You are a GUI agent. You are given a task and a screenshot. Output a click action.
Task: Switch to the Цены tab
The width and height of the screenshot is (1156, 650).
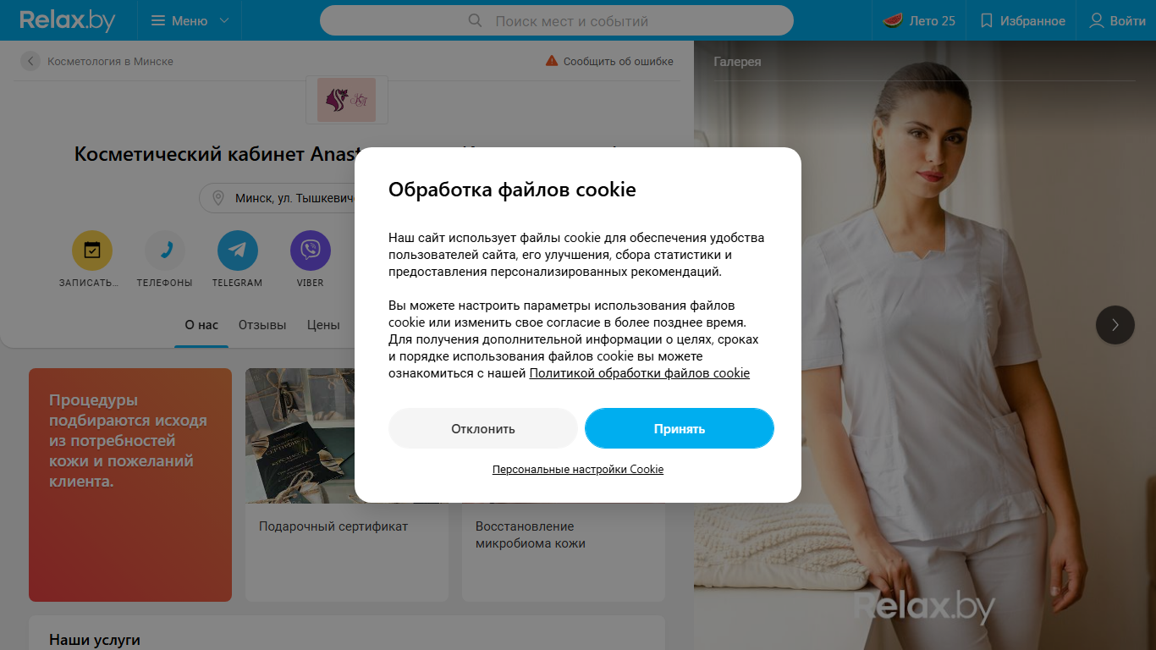[323, 325]
